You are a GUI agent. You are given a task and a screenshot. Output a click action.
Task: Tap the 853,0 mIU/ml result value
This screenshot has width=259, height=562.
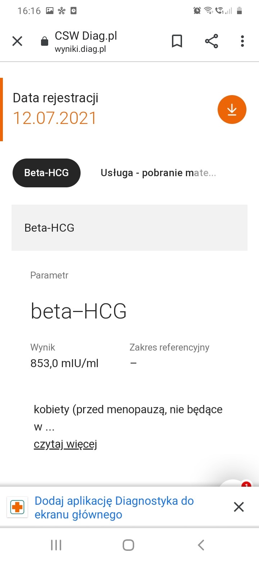pos(64,363)
